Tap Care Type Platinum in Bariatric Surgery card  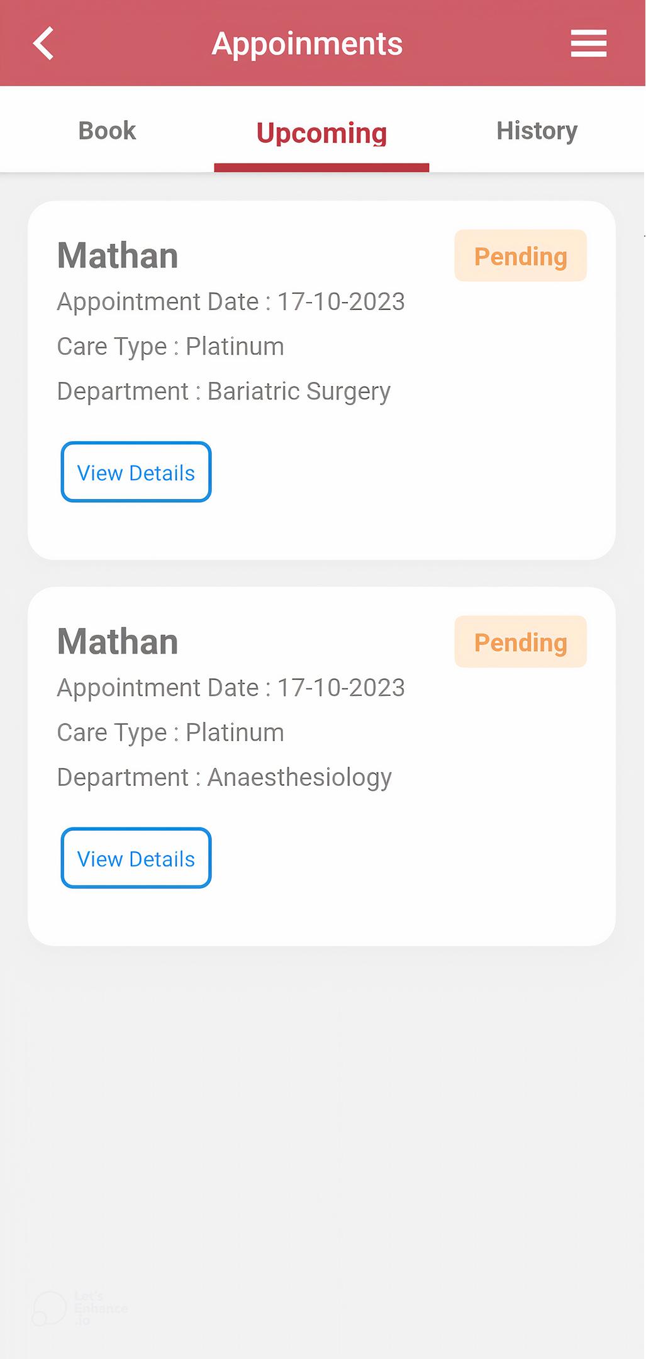170,347
